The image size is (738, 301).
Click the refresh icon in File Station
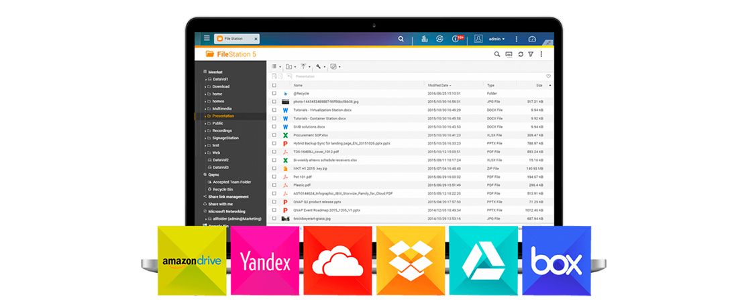click(x=520, y=54)
